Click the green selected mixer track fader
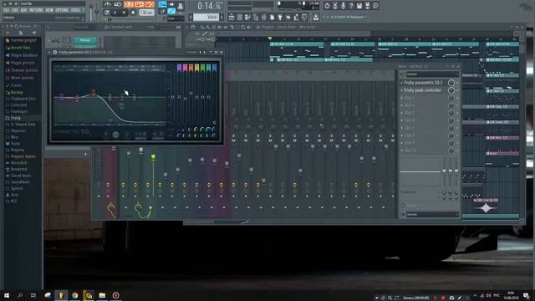The width and height of the screenshot is (535, 301). 153,157
